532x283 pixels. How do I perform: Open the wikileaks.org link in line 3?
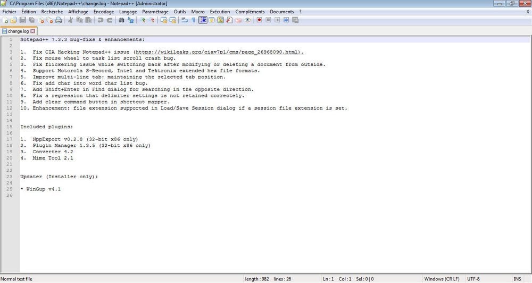pos(218,52)
